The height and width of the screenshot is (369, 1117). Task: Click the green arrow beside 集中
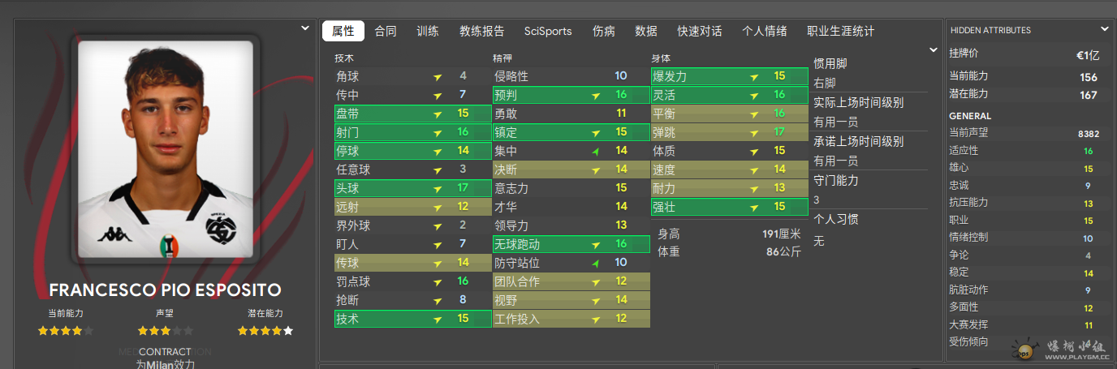pos(596,151)
